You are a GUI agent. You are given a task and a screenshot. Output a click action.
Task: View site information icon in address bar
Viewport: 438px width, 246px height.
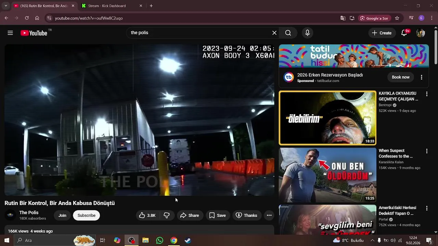(49, 18)
